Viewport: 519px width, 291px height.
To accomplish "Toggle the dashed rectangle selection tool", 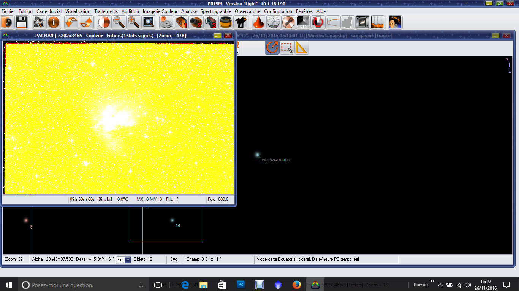I will pyautogui.click(x=287, y=48).
